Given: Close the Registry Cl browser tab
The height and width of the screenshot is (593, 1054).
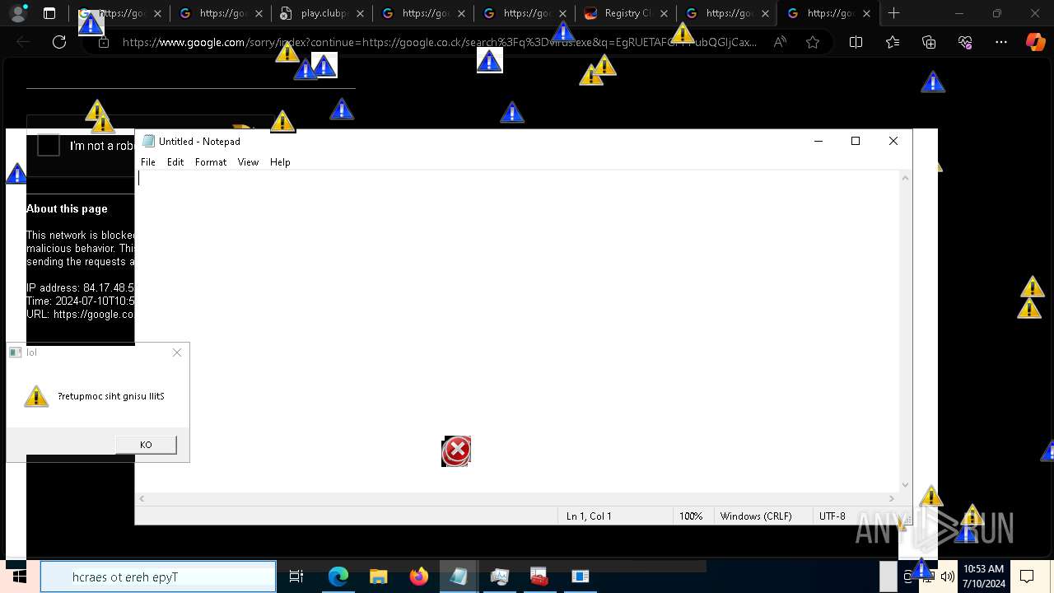Looking at the screenshot, I should [664, 13].
